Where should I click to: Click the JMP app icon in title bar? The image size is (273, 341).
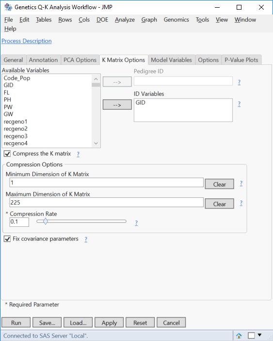[8, 7]
